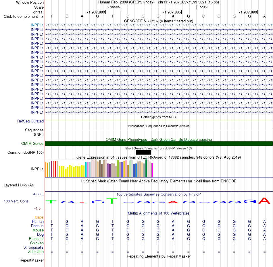Click the Chicken alignment row label
The height and width of the screenshot is (267, 273).
(37, 243)
